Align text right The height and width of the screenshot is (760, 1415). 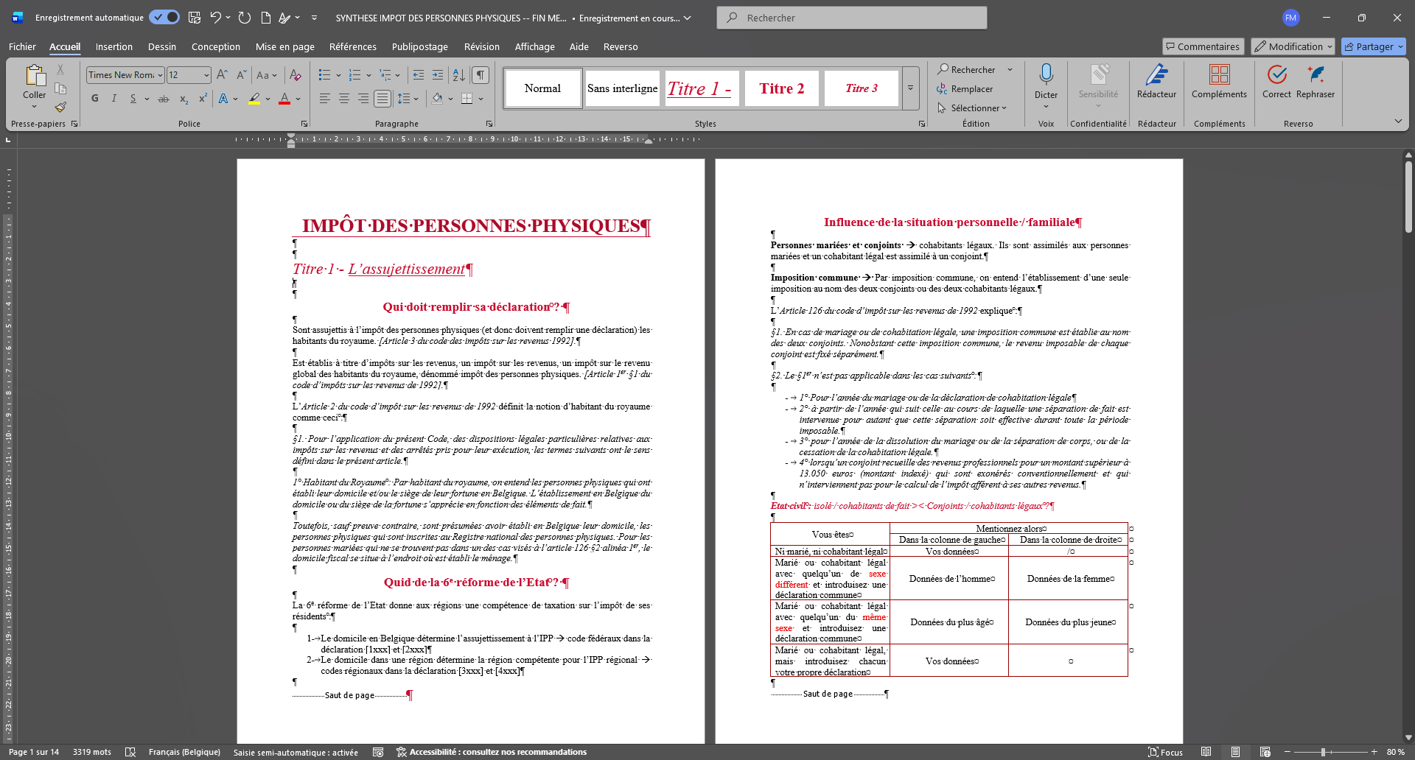click(x=363, y=99)
